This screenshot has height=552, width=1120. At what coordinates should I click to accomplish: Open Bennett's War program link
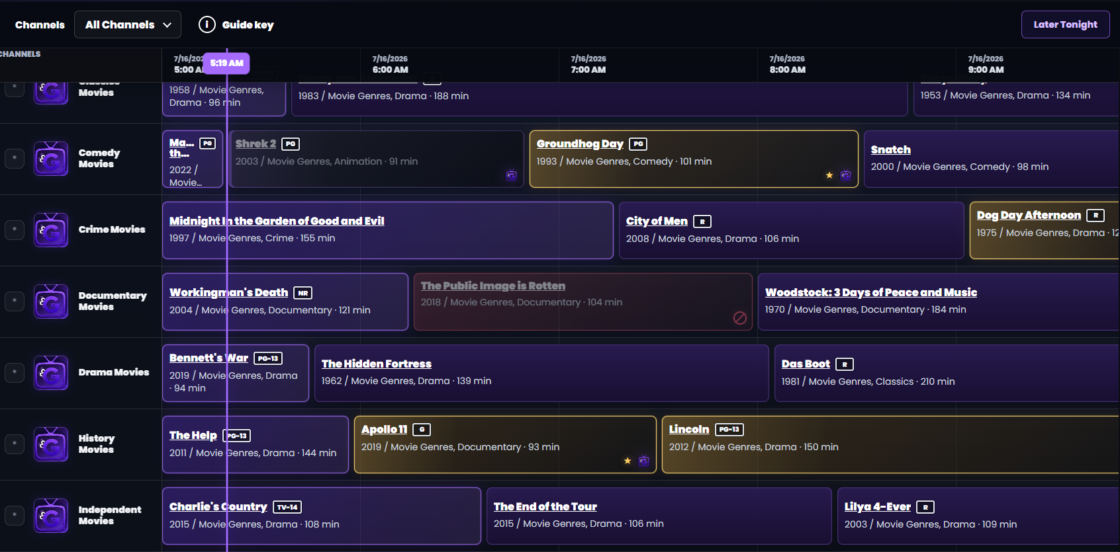(209, 358)
